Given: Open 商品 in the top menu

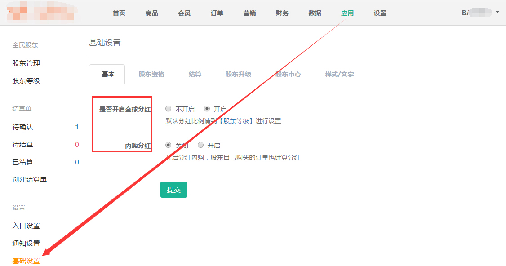Looking at the screenshot, I should pyautogui.click(x=152, y=13).
